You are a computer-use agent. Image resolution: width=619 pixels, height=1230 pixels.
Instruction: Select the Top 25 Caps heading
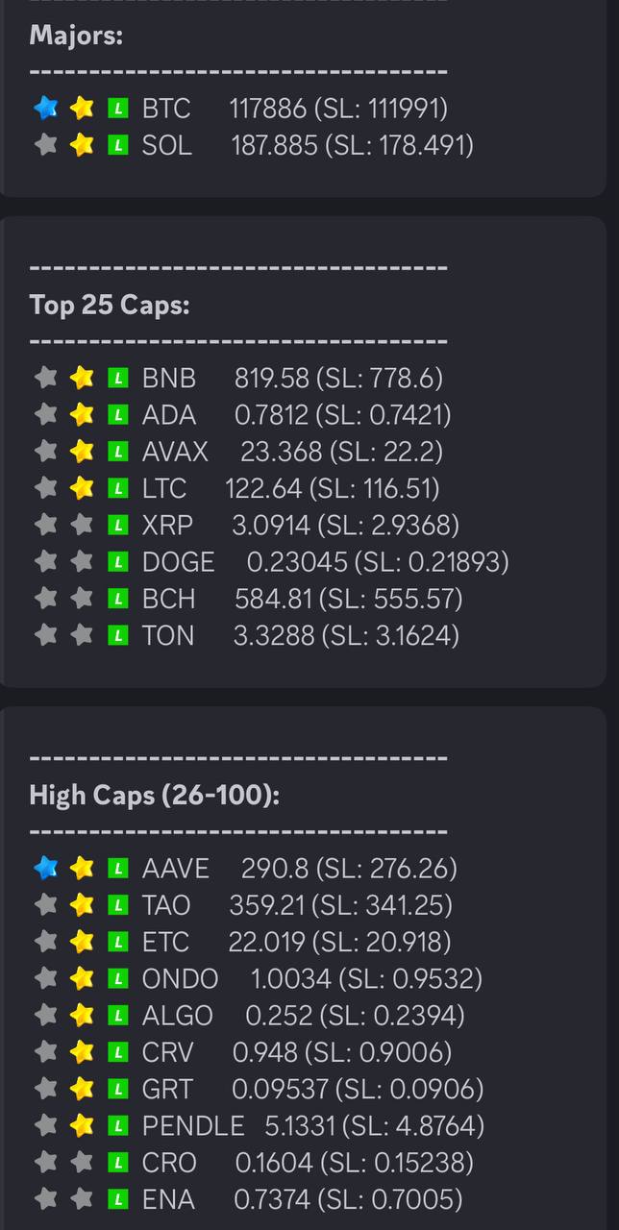[x=110, y=306]
